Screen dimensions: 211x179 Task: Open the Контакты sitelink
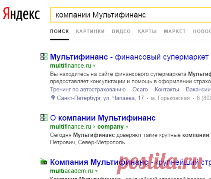(167, 90)
